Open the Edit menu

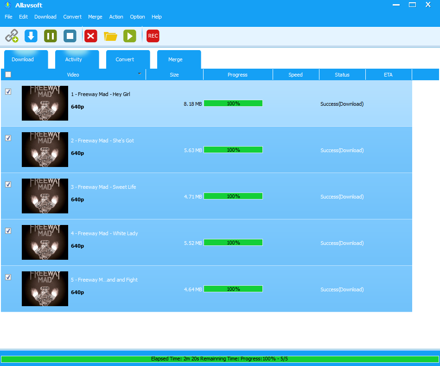click(23, 17)
